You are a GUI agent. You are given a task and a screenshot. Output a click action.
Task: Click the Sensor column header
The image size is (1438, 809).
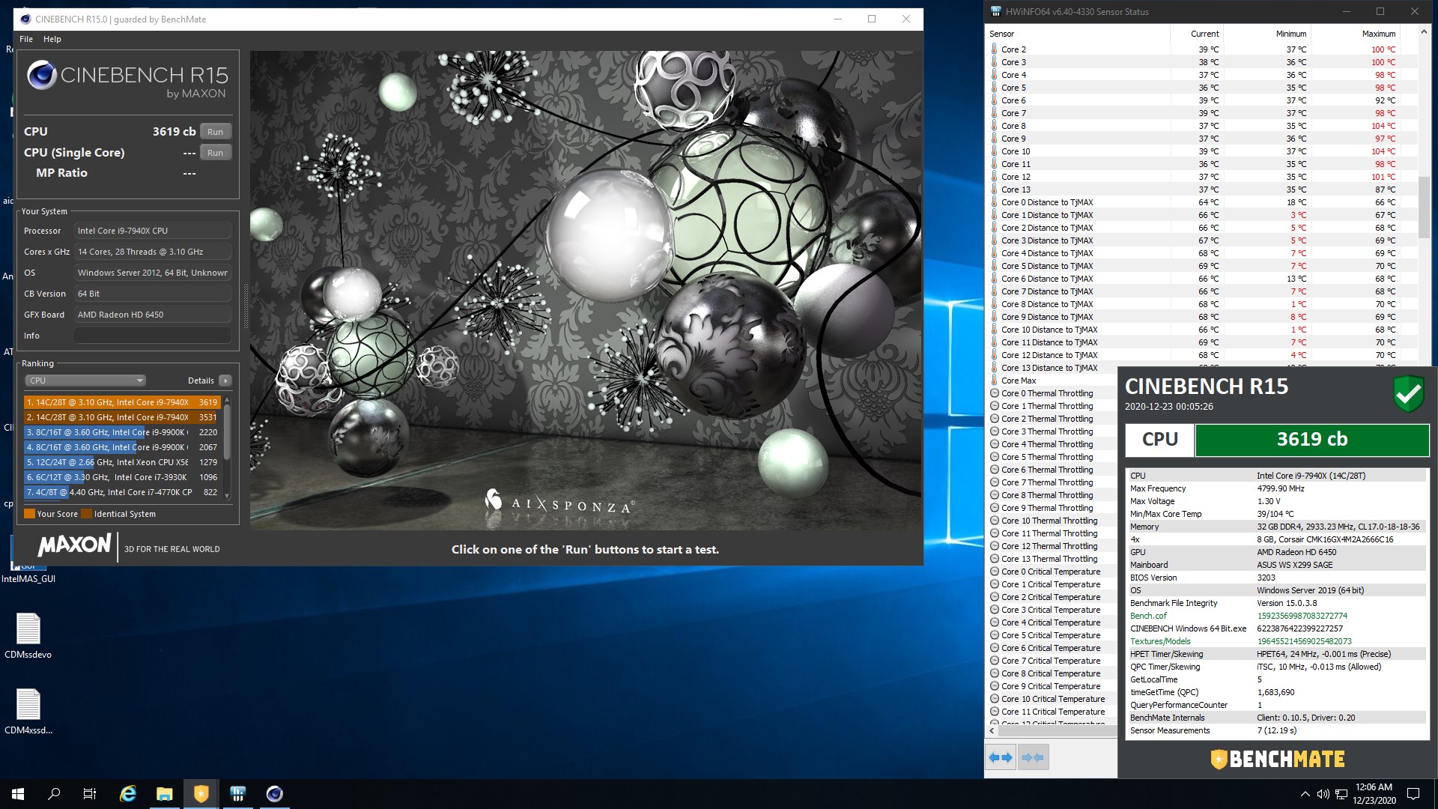[1077, 34]
